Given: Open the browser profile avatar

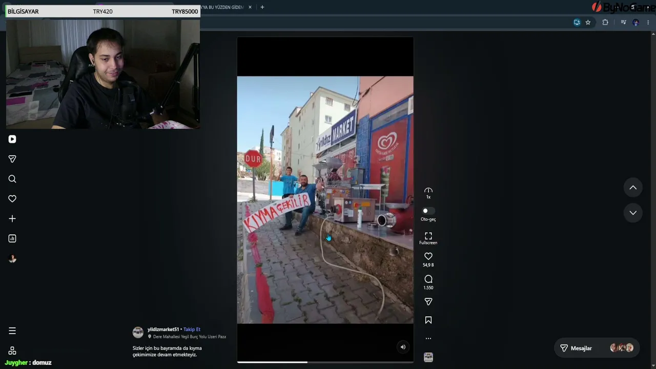Looking at the screenshot, I should (636, 23).
